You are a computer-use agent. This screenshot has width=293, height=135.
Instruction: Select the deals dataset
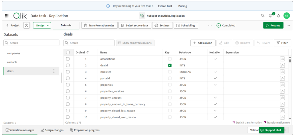[x=31, y=71]
